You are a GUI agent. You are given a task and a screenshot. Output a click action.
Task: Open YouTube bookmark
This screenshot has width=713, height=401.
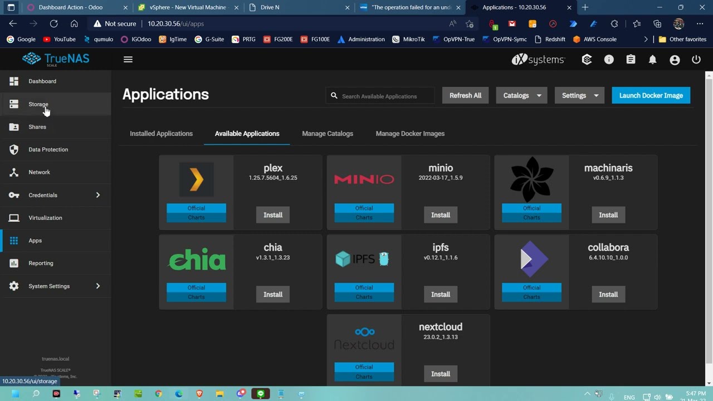click(59, 39)
